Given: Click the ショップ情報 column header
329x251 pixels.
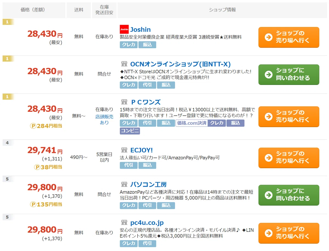Looking at the screenshot, I should pyautogui.click(x=222, y=10).
